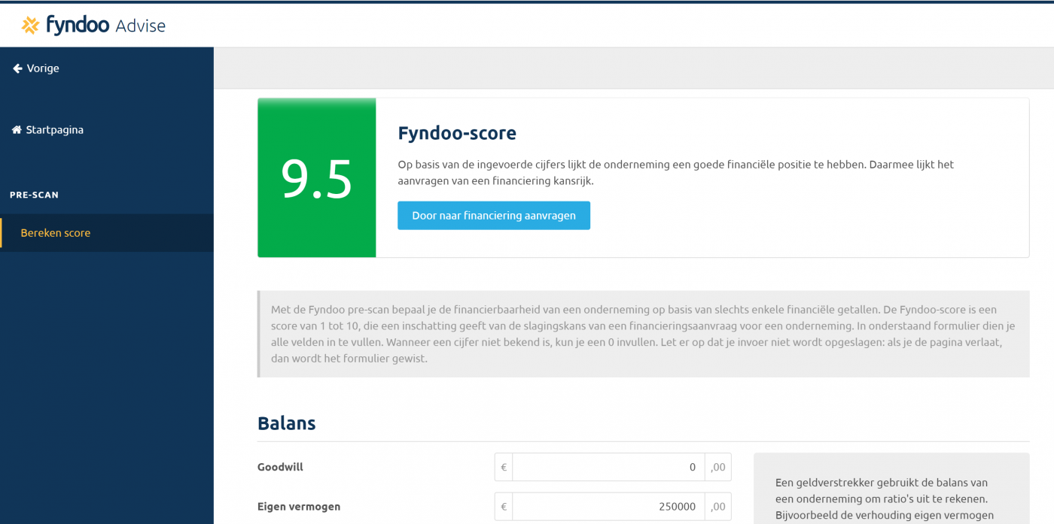Open Startpagina in the sidebar
The width and height of the screenshot is (1054, 524).
[47, 130]
